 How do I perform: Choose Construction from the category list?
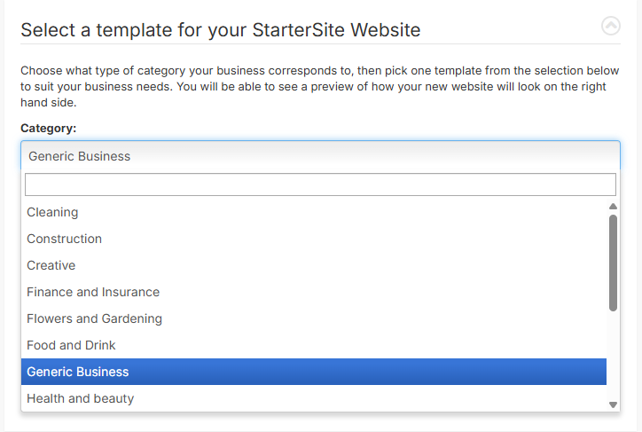pos(314,239)
